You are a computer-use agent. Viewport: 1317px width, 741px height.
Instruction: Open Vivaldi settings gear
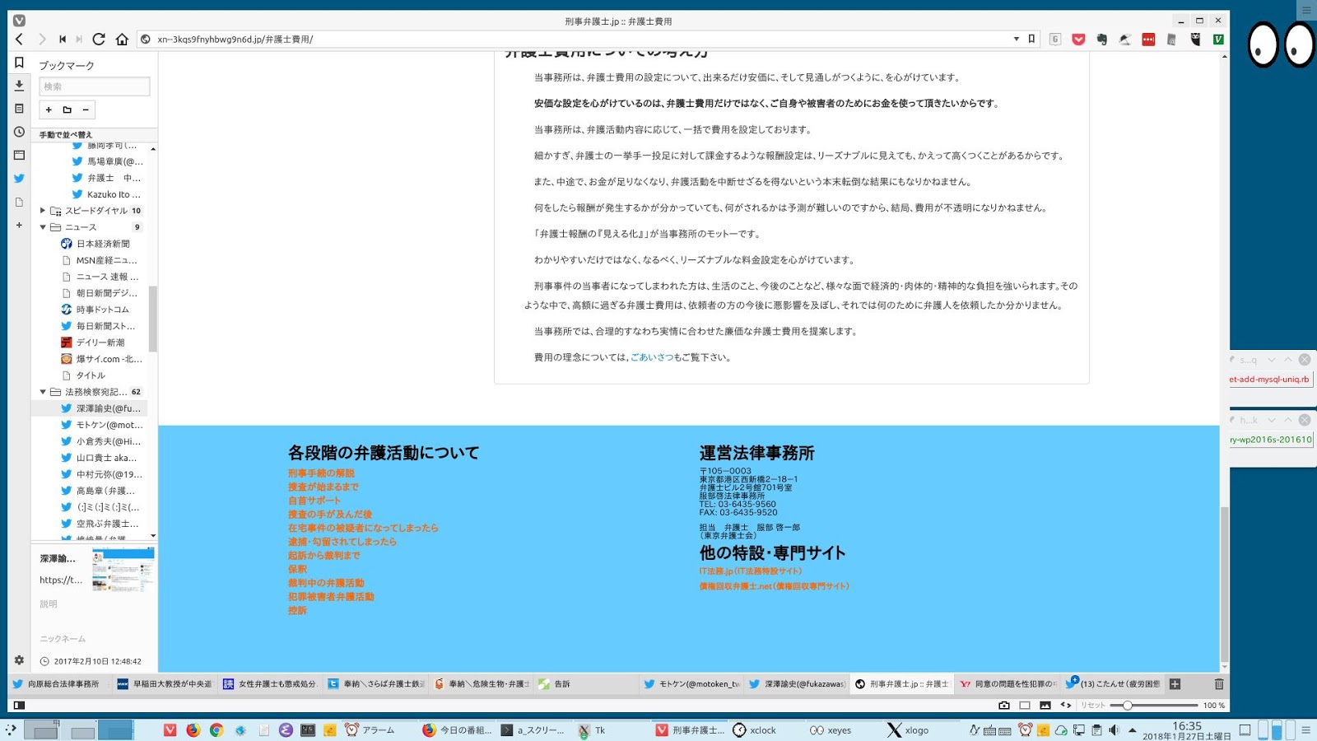pos(19,660)
